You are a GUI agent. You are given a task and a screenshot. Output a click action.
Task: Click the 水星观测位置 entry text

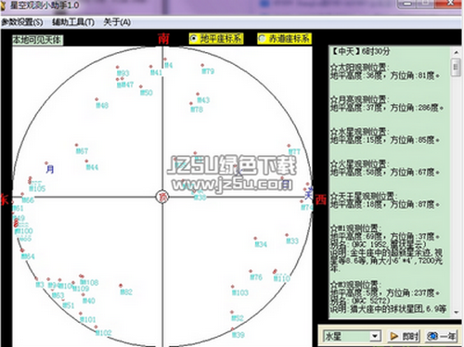coord(359,132)
